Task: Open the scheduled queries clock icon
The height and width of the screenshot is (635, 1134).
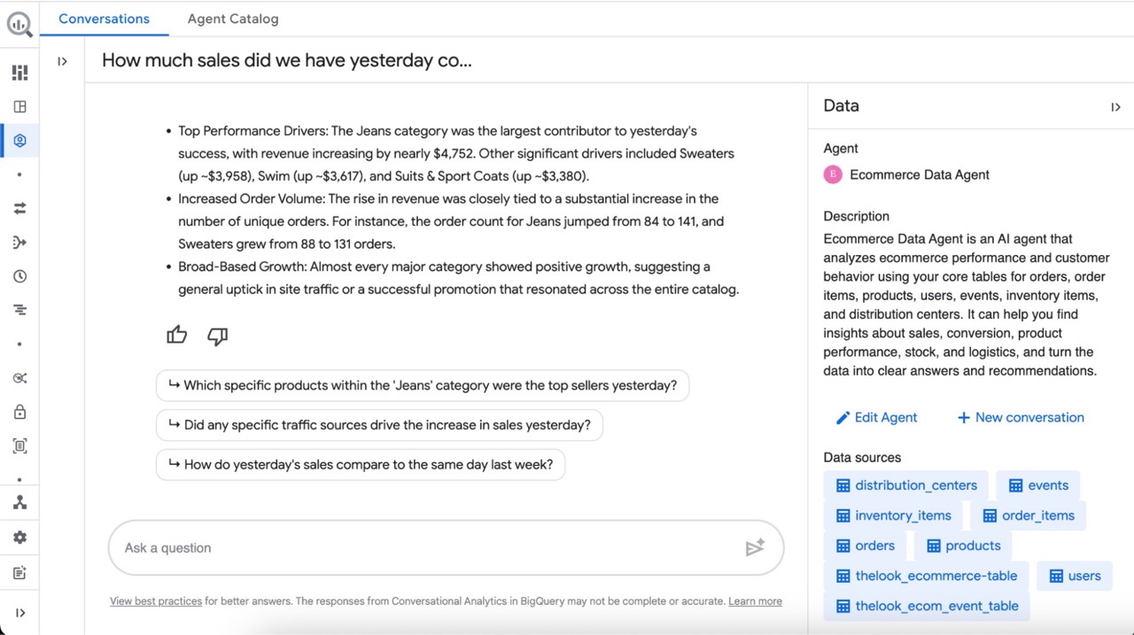Action: (19, 276)
